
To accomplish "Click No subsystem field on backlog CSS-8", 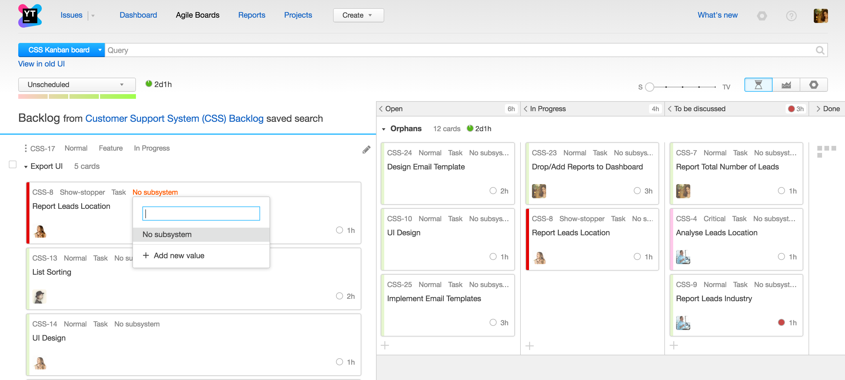I will point(155,192).
